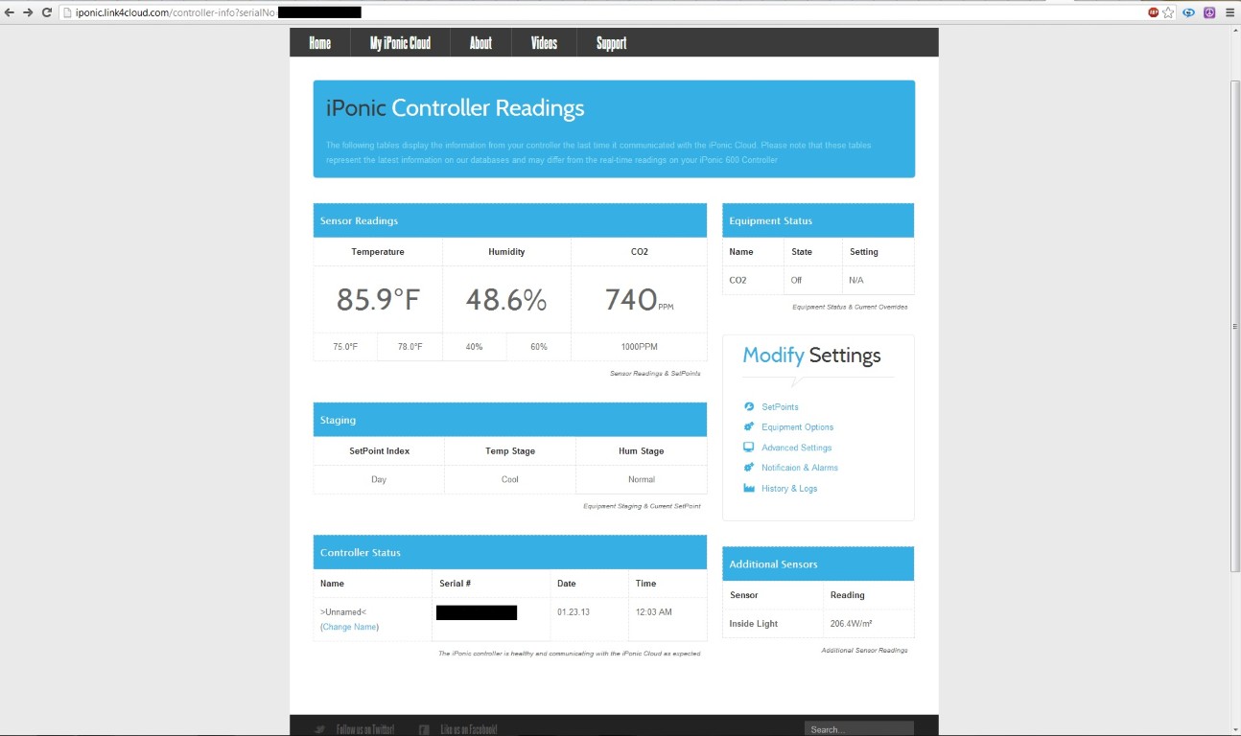
Task: Open the Chrome hamburger menu
Action: pyautogui.click(x=1229, y=12)
